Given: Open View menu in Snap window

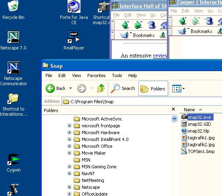Looking at the screenshot, I should click(x=76, y=76).
